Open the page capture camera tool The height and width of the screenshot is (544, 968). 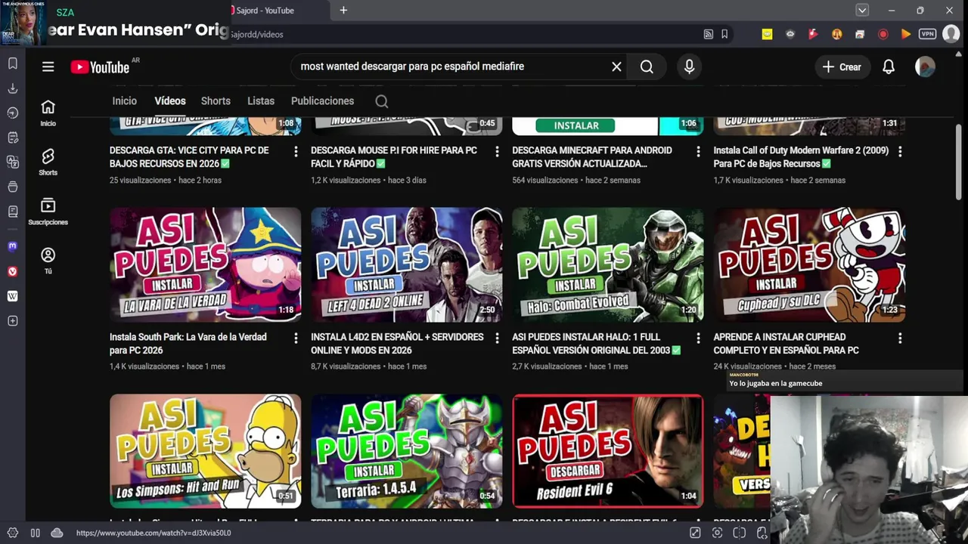tap(717, 533)
